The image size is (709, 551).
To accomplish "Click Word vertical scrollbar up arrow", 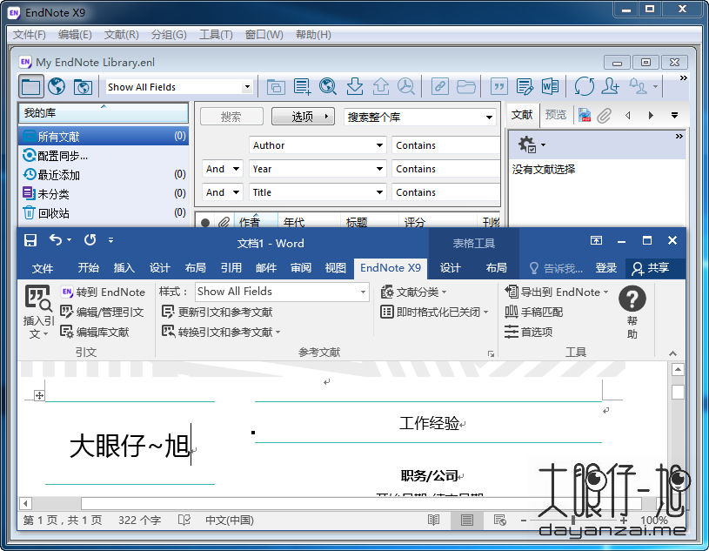I will [678, 370].
